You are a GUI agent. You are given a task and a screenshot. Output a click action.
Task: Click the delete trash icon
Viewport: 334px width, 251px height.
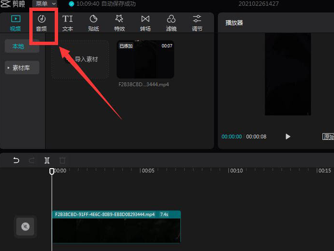[62, 160]
